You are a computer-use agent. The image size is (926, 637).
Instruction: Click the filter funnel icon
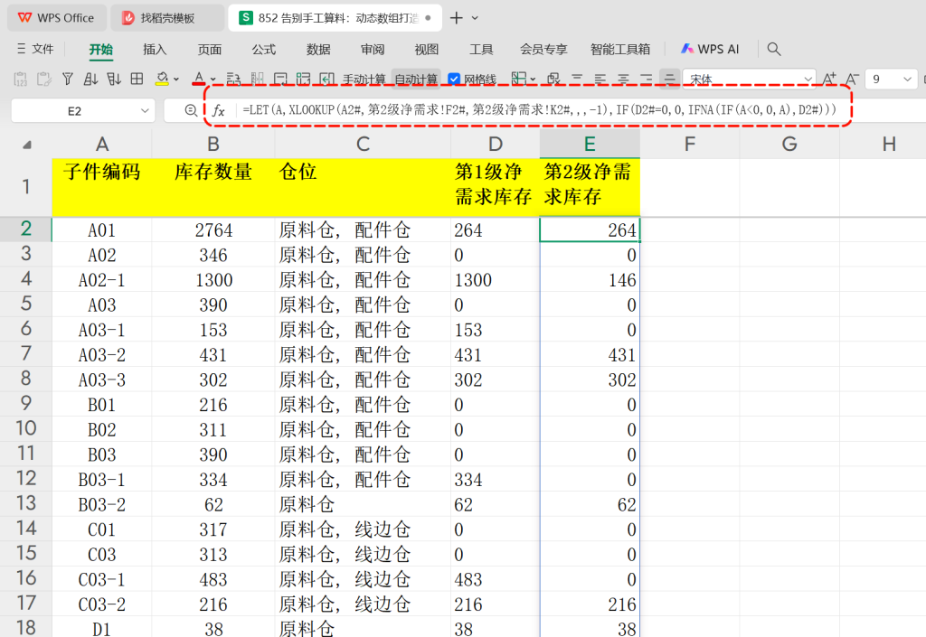click(68, 79)
